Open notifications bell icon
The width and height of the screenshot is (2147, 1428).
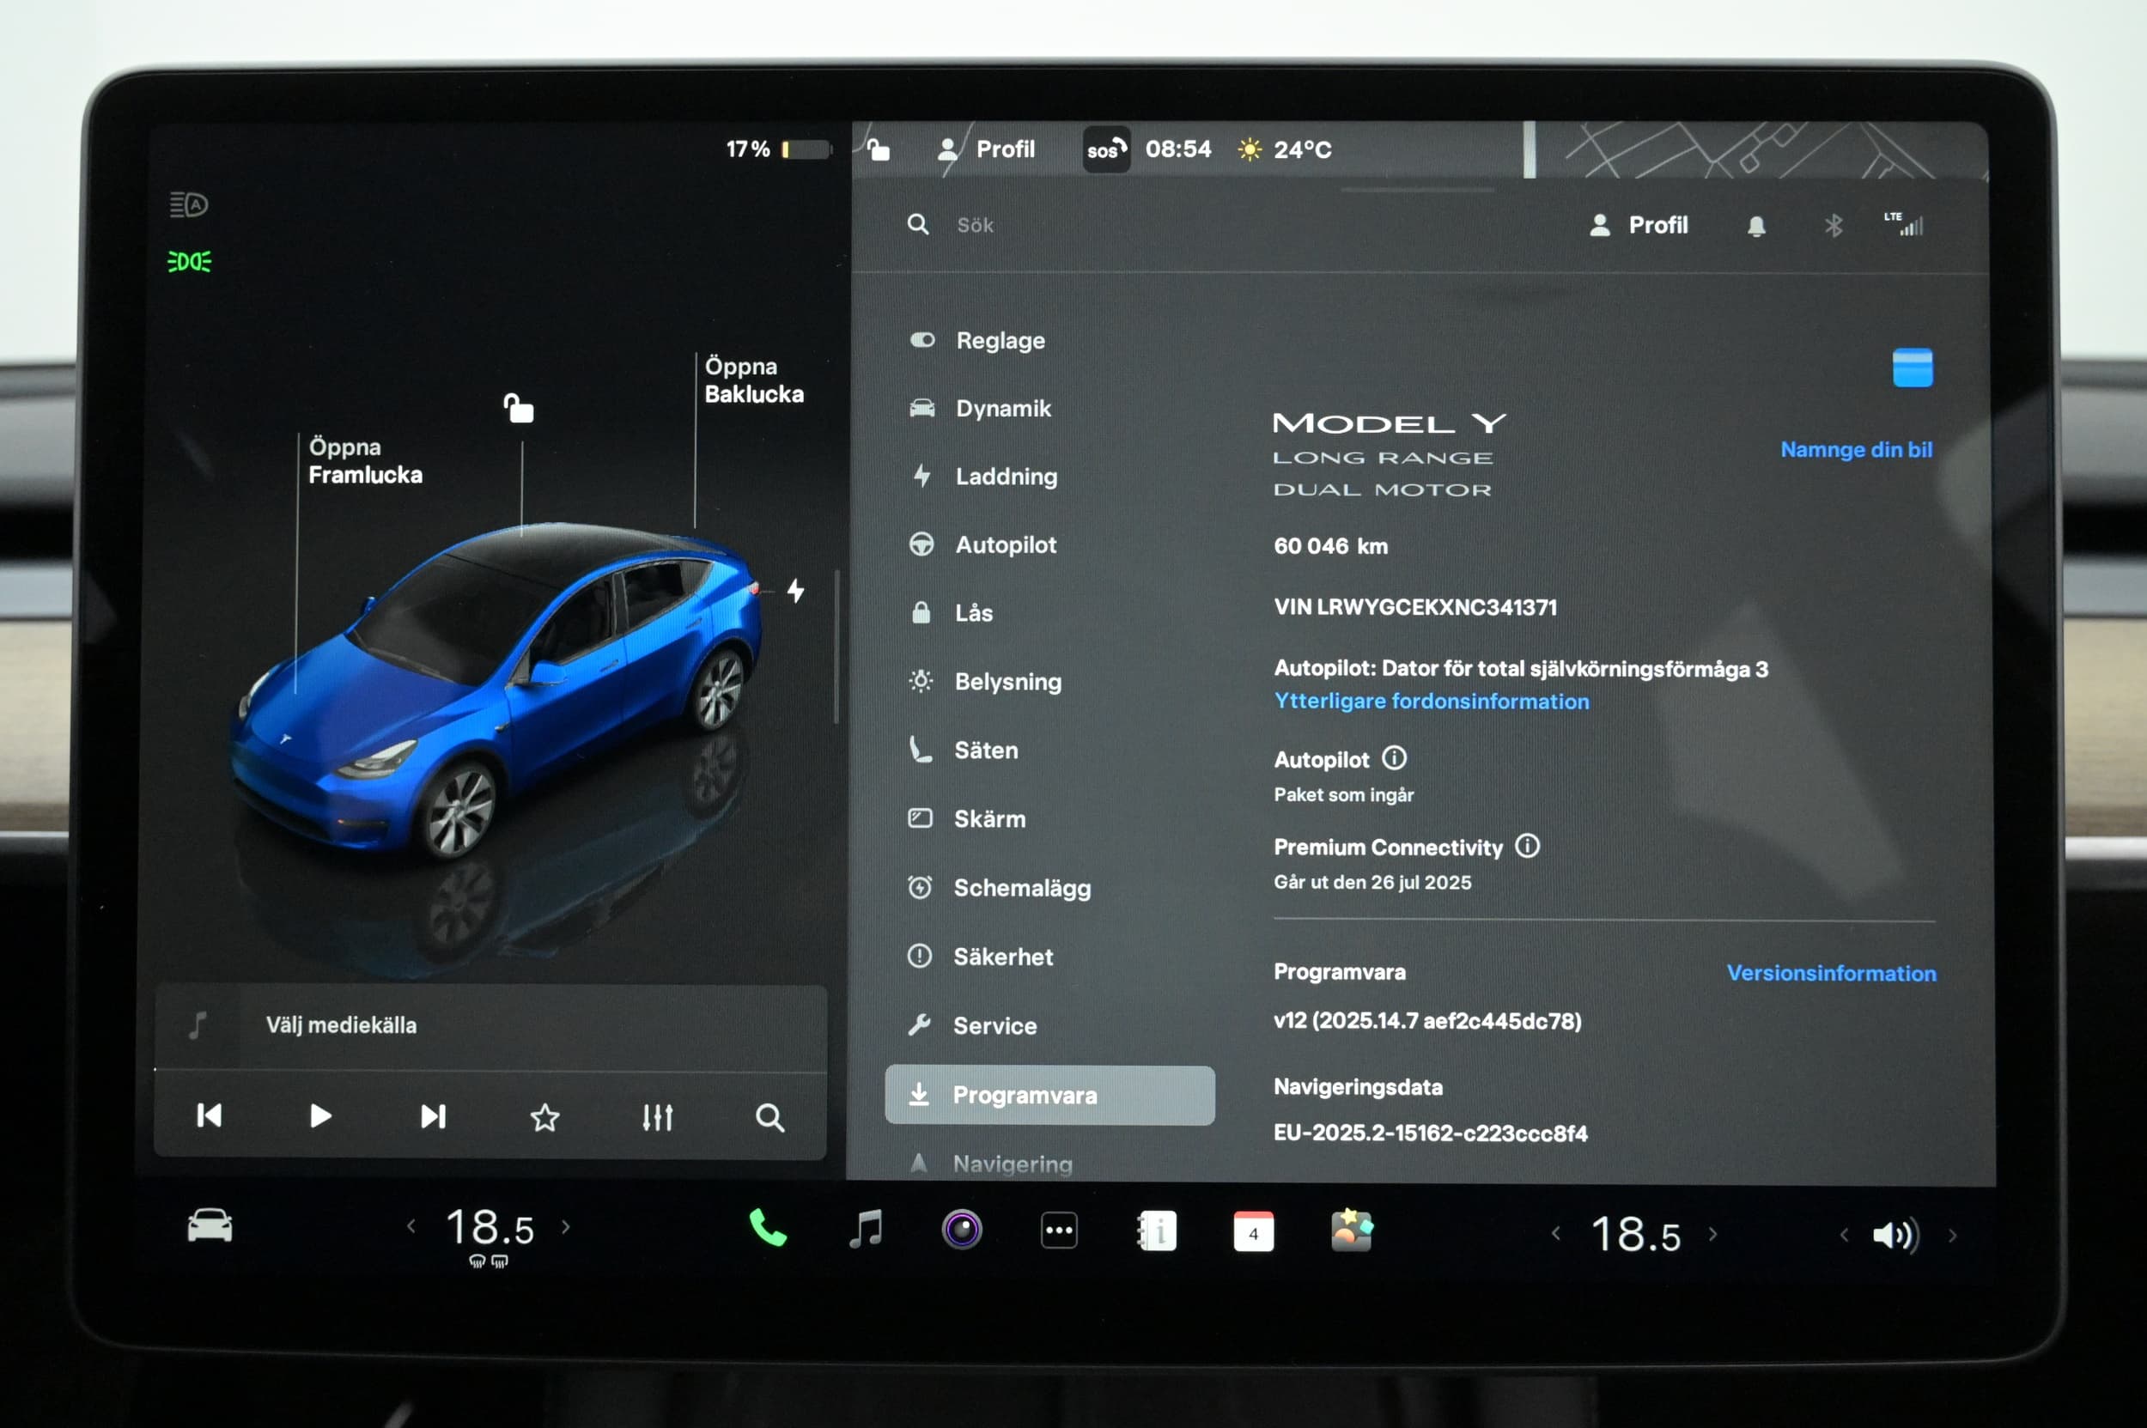[1756, 226]
